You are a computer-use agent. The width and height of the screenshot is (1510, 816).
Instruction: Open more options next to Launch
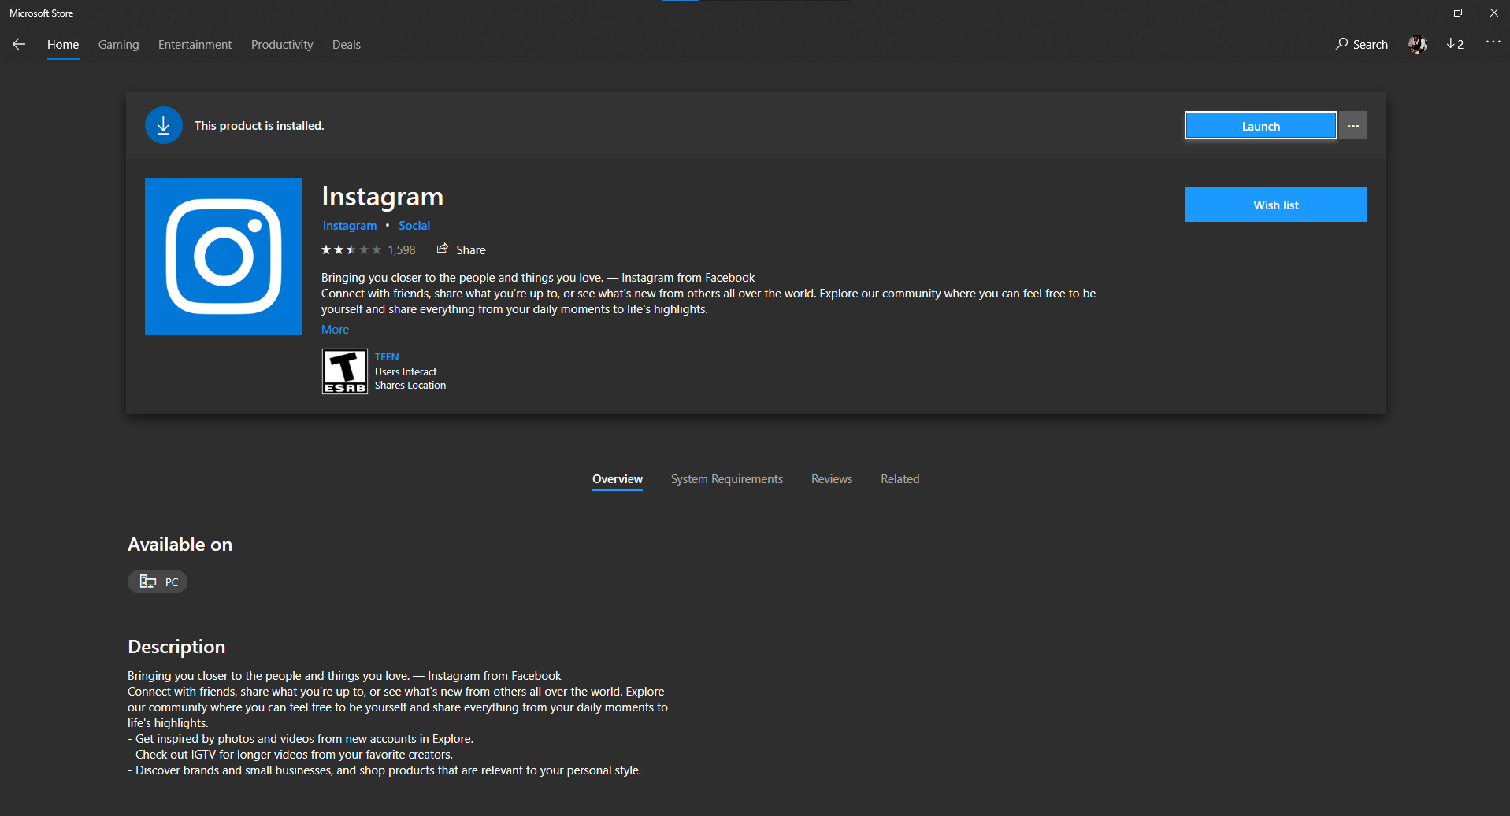coord(1353,126)
